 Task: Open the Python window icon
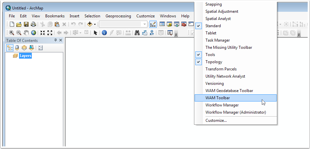[x=191, y=24]
